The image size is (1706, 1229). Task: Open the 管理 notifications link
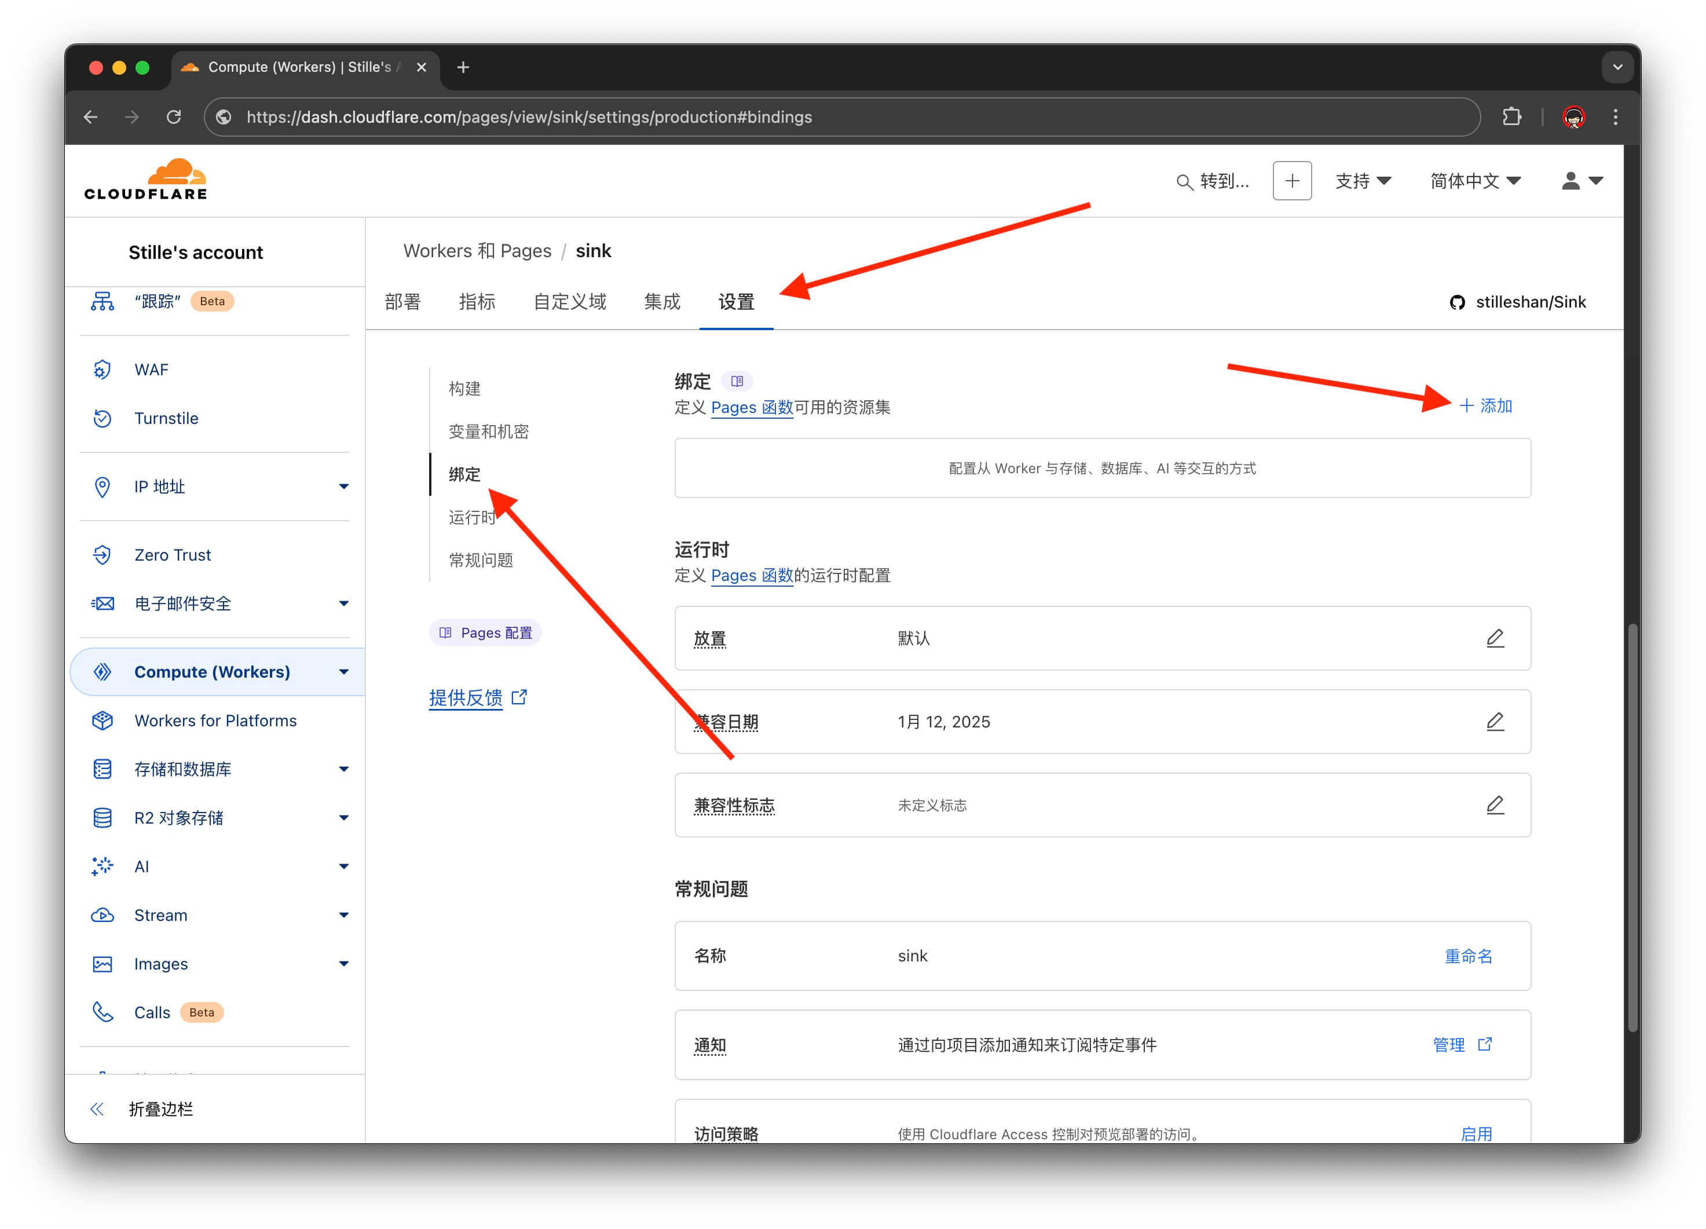1462,1045
